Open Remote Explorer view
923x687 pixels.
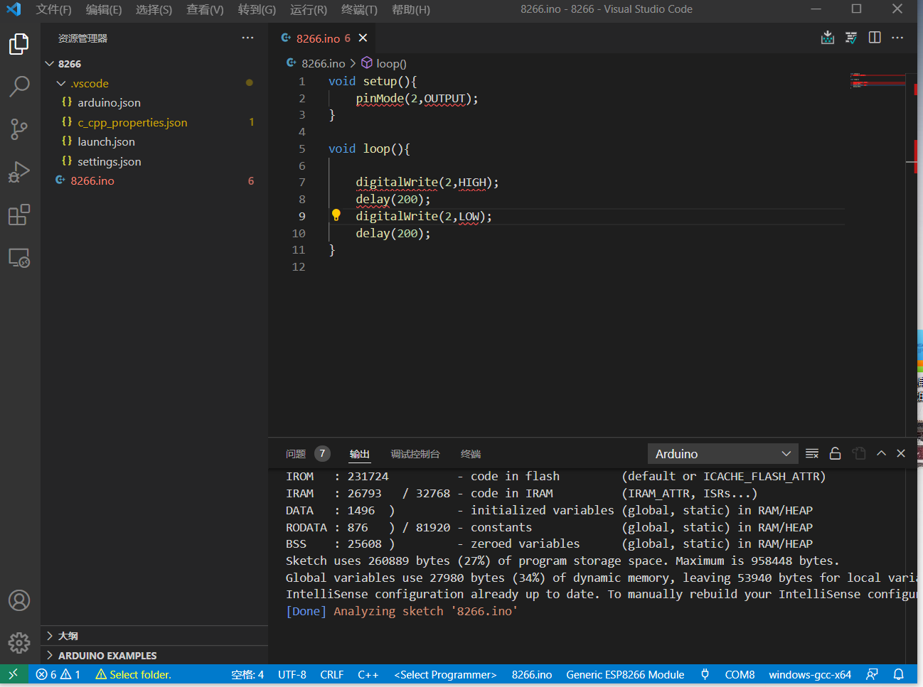[19, 257]
